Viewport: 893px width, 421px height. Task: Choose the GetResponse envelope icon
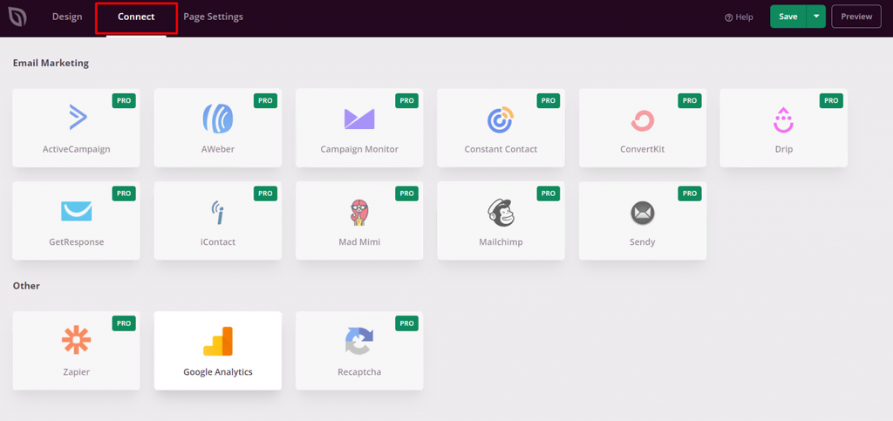[77, 211]
